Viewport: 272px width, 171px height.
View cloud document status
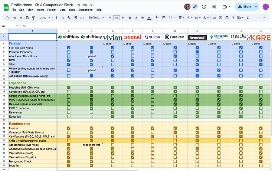[91, 5]
